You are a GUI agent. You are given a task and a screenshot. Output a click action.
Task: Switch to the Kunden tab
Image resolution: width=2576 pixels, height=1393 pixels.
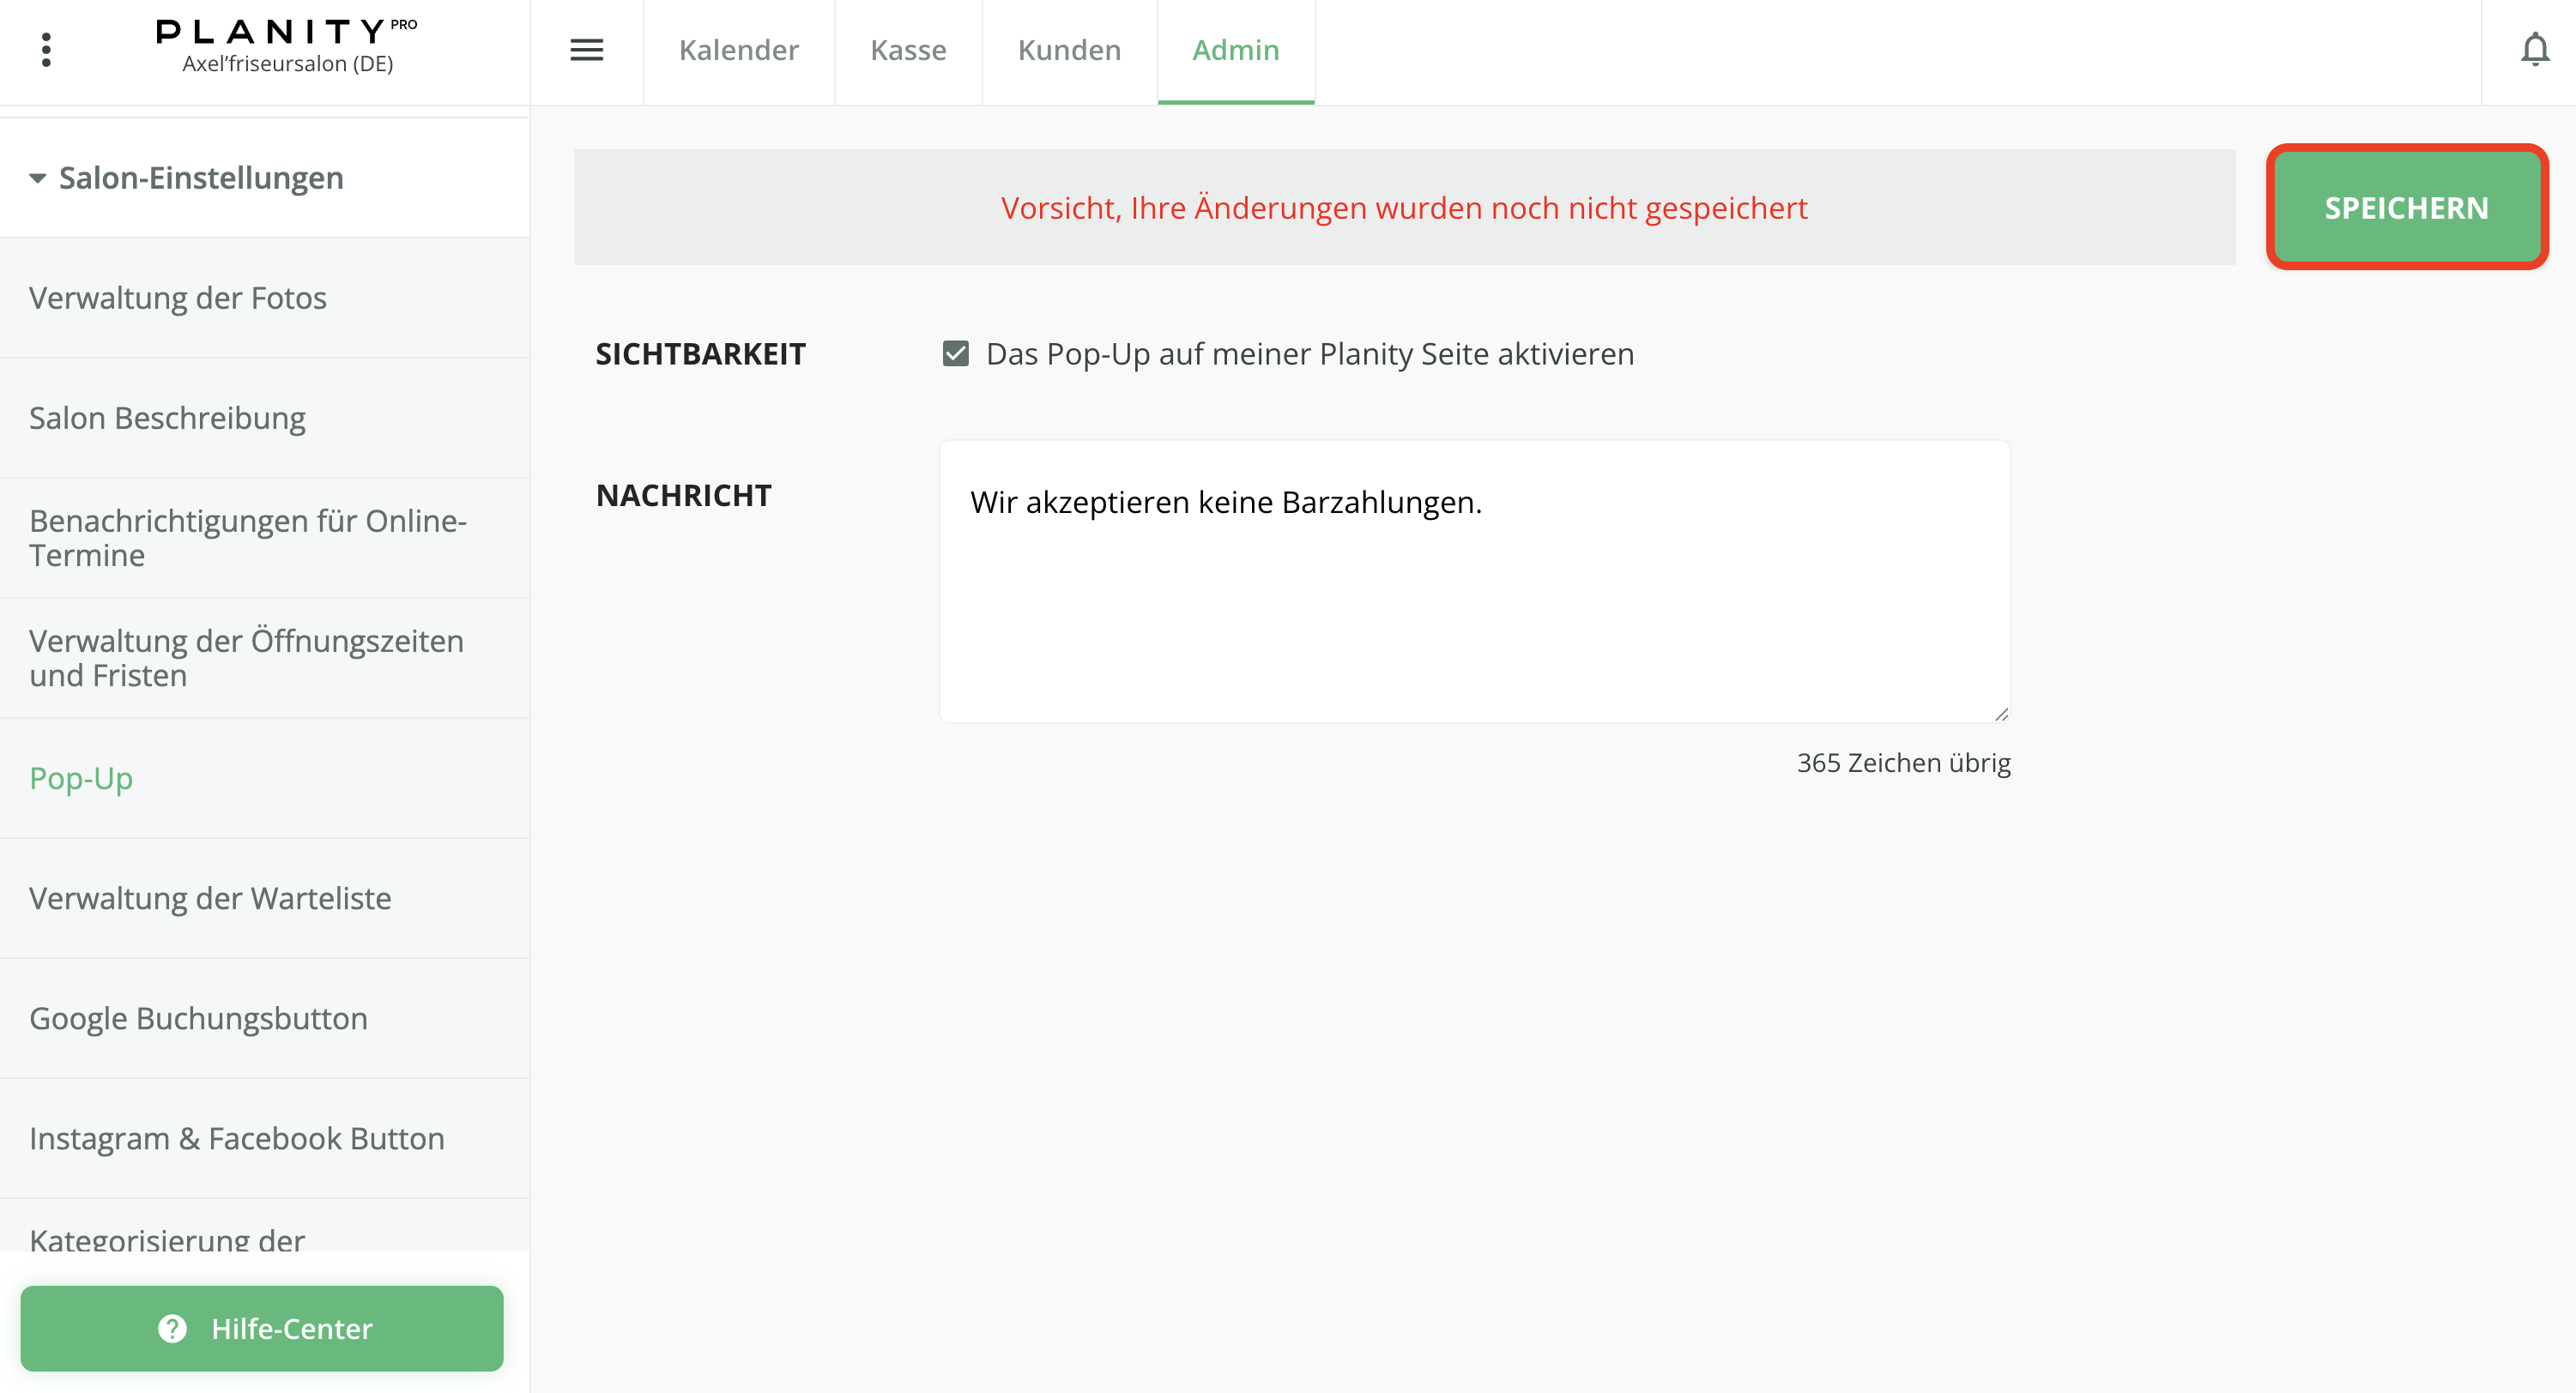coord(1069,50)
